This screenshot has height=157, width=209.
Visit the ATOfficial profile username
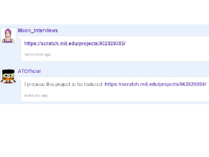(x=29, y=71)
